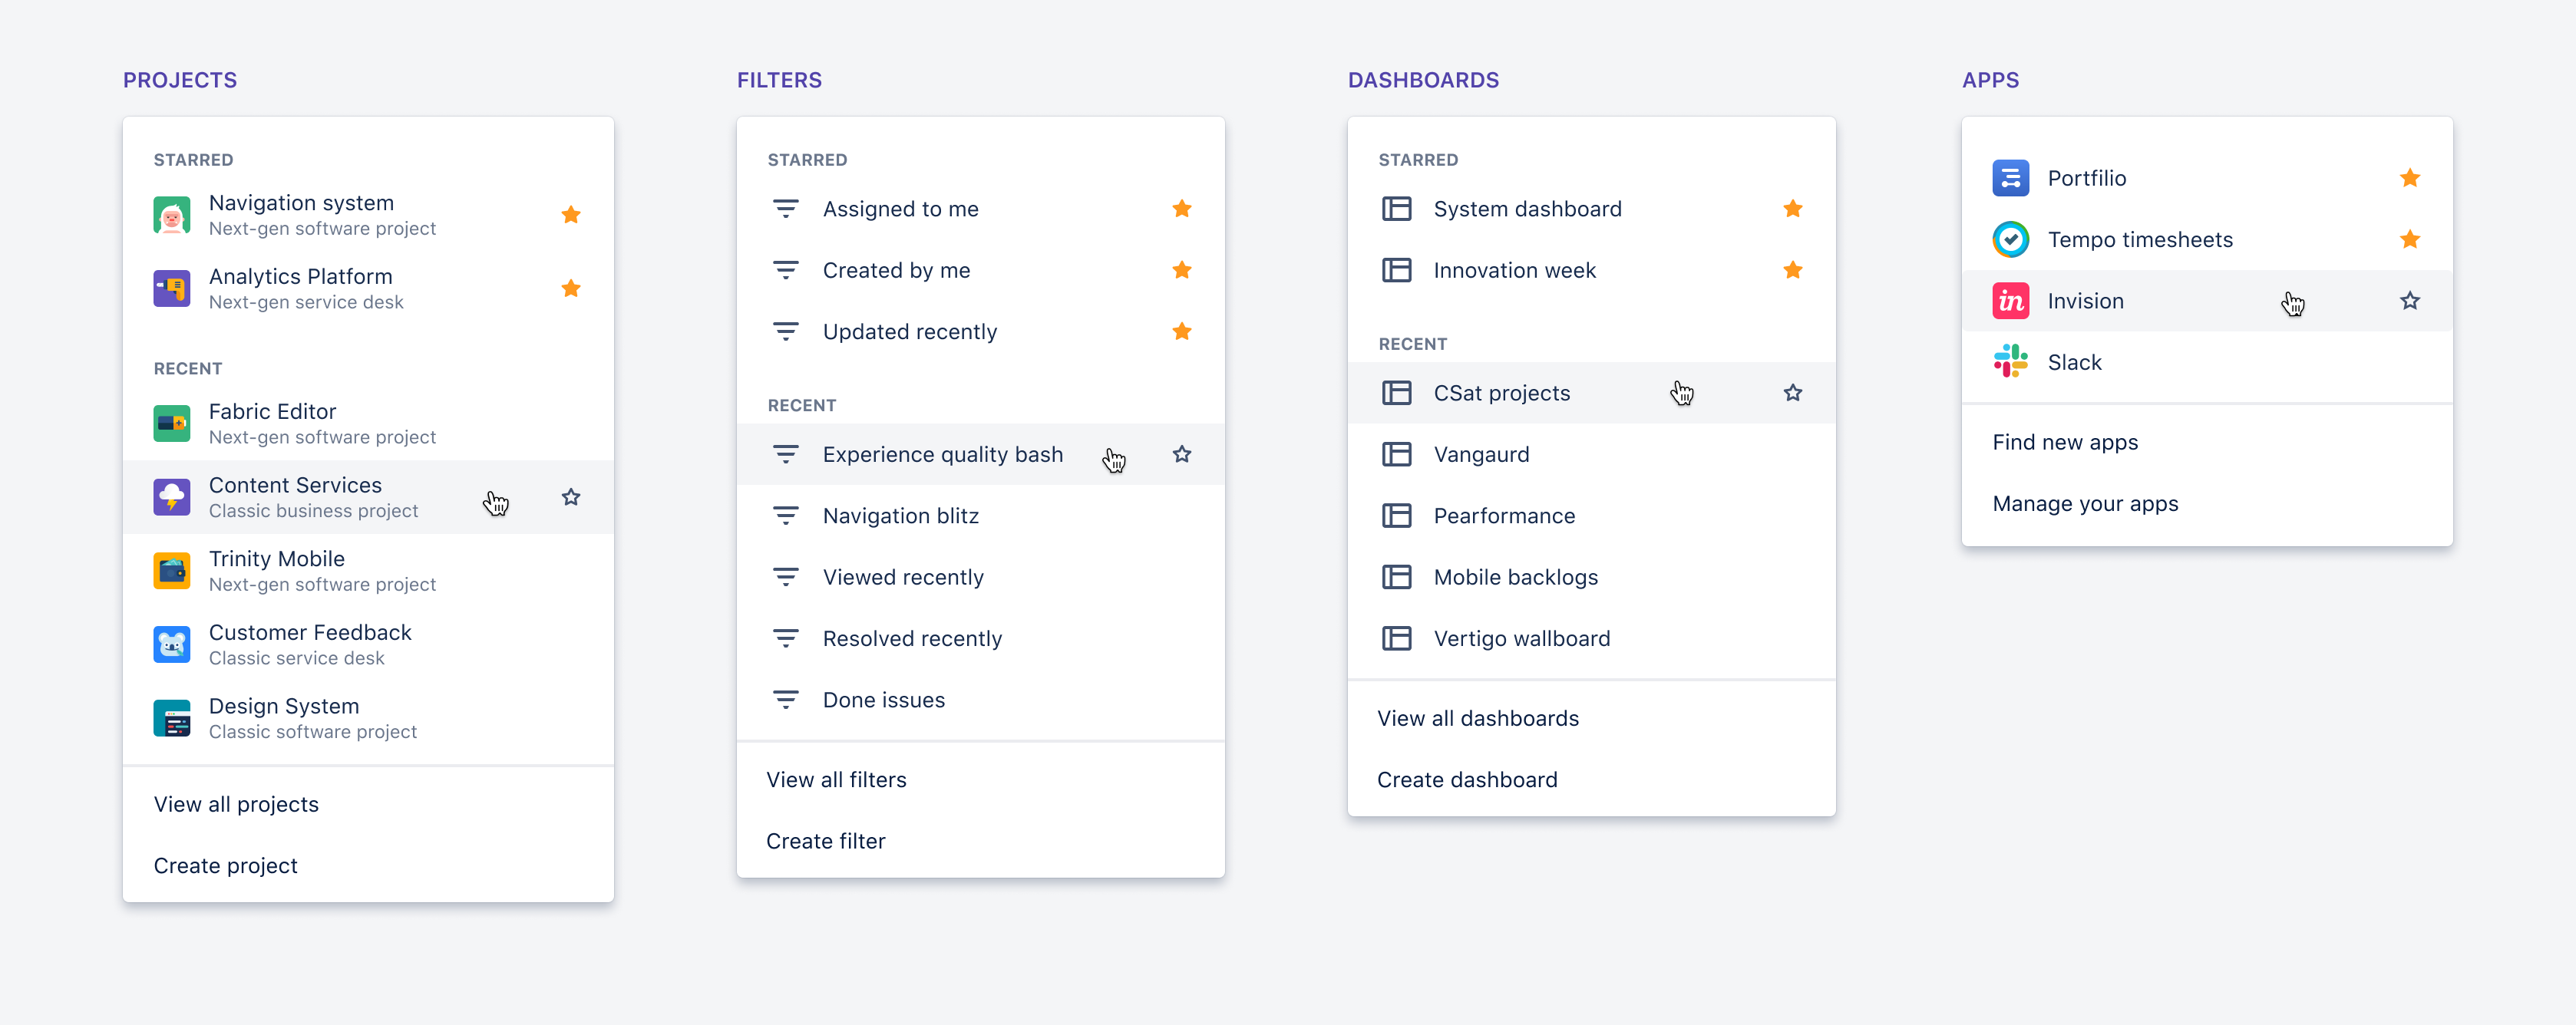
Task: Click the Trinity Mobile wallet icon
Action: click(171, 571)
